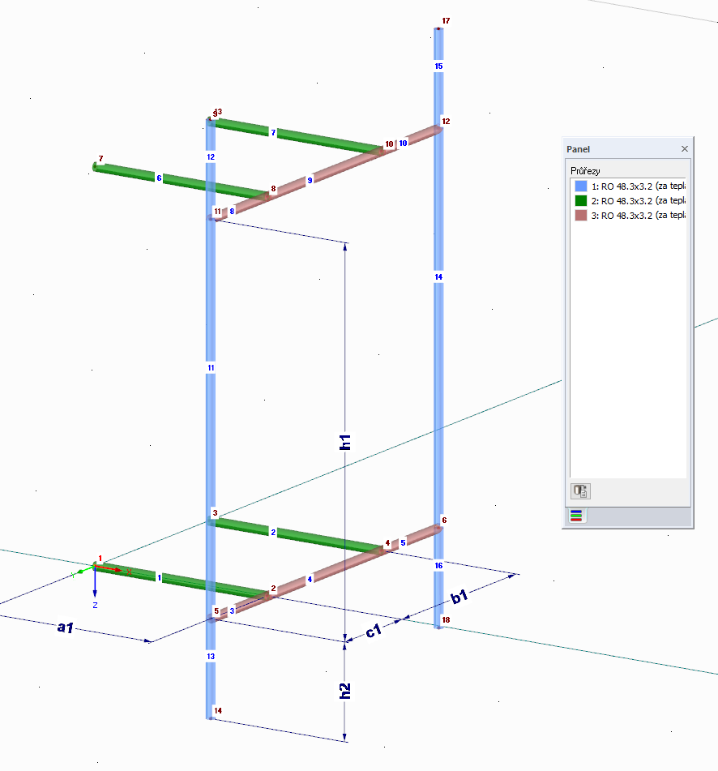Click member label 15 on the right column
The height and width of the screenshot is (771, 718).
pos(438,66)
